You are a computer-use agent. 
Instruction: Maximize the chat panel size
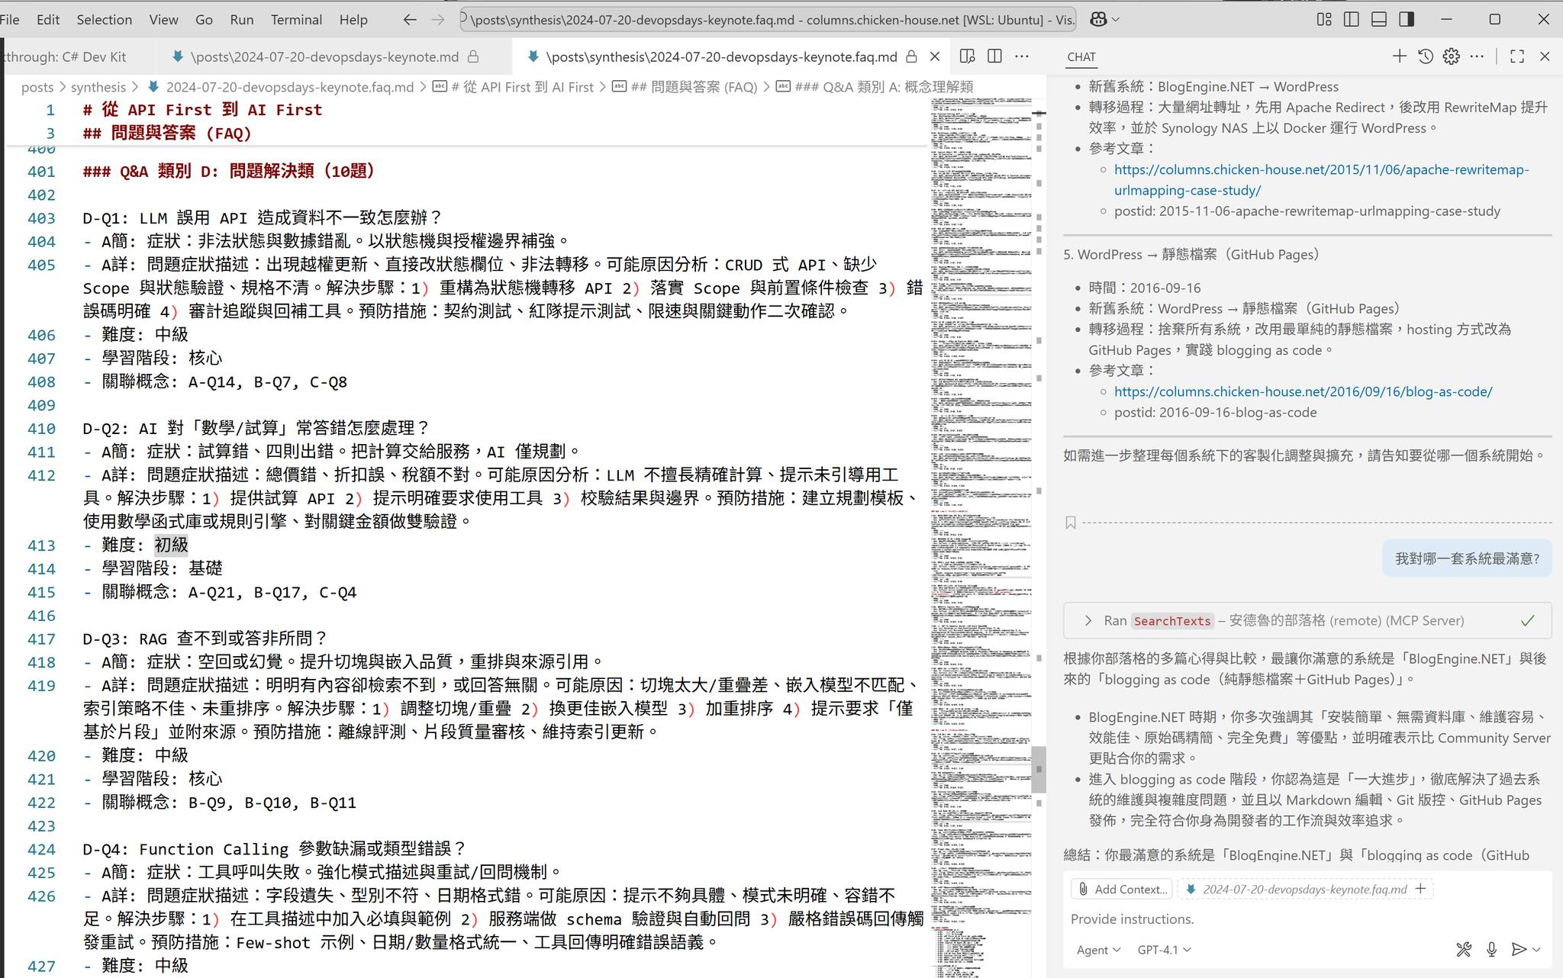[1517, 56]
